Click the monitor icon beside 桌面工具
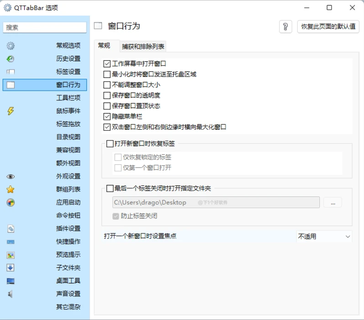Screen dimensions: 364x320 (11, 281)
